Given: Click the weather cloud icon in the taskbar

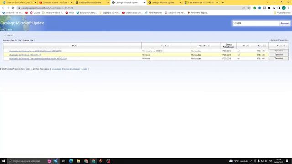Looking at the screenshot, I should [231, 161].
